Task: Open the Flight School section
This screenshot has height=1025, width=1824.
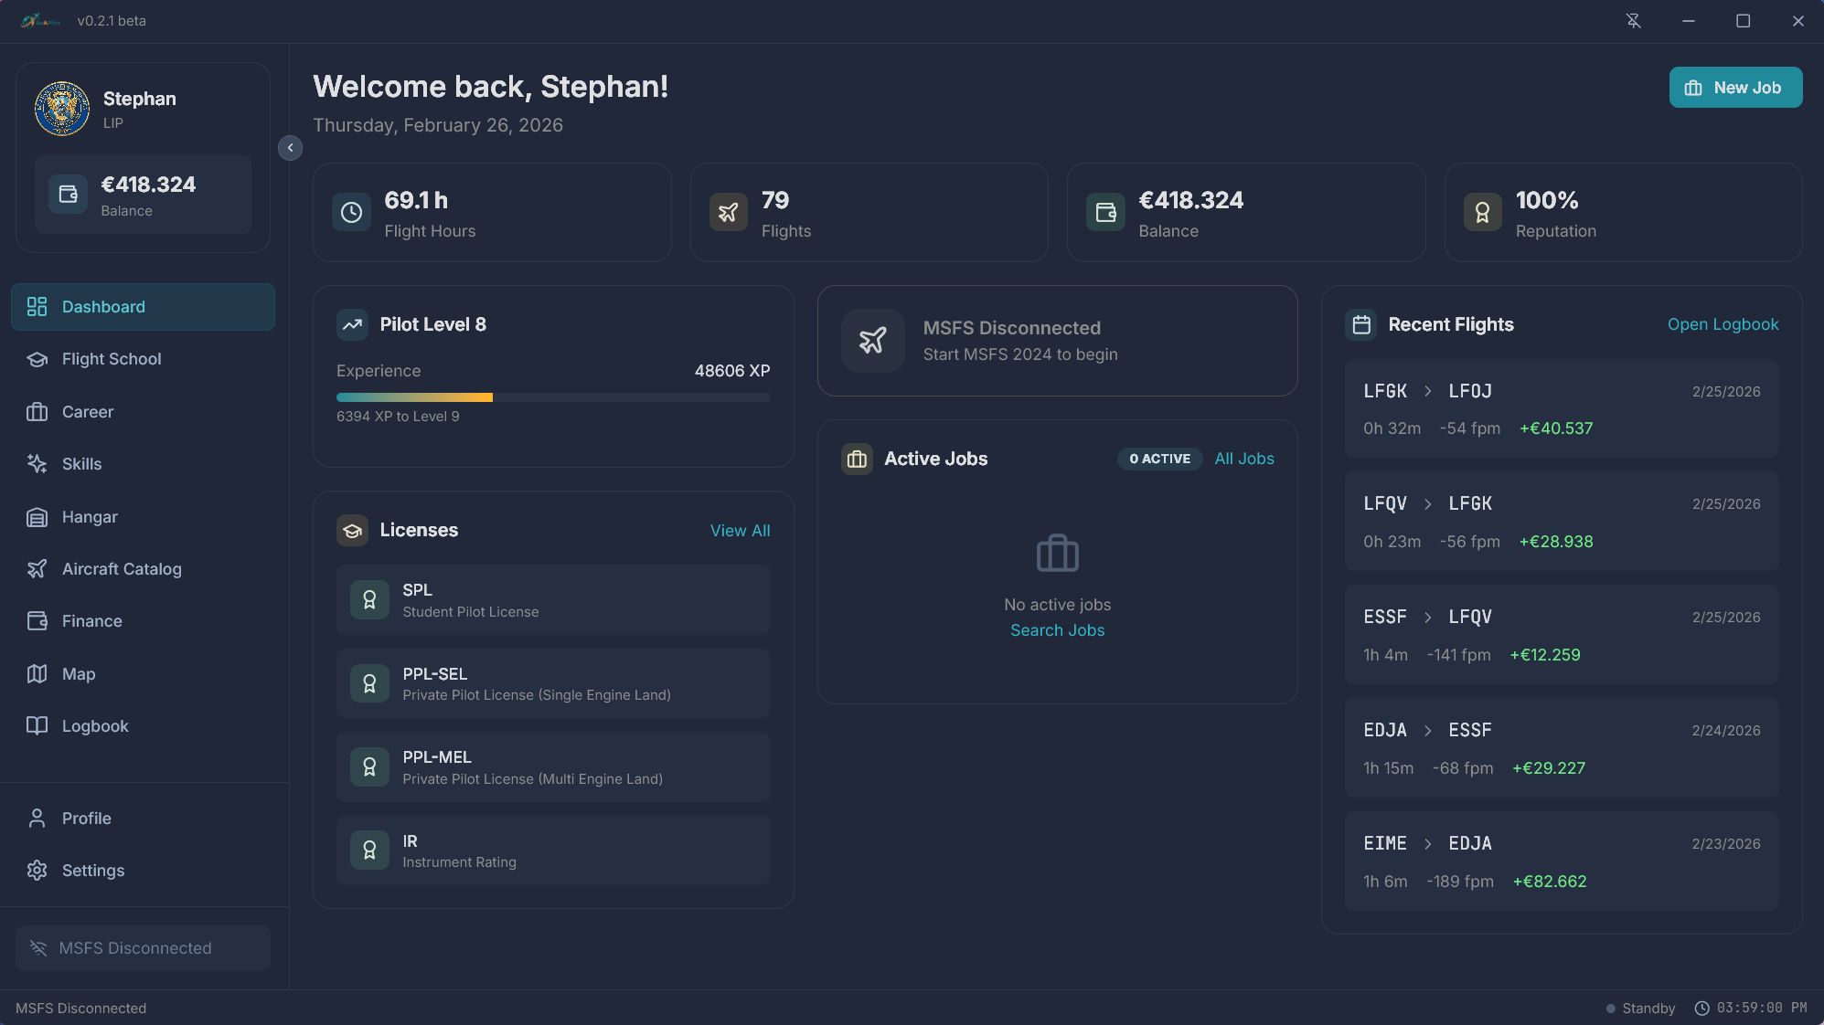Action: coord(111,359)
